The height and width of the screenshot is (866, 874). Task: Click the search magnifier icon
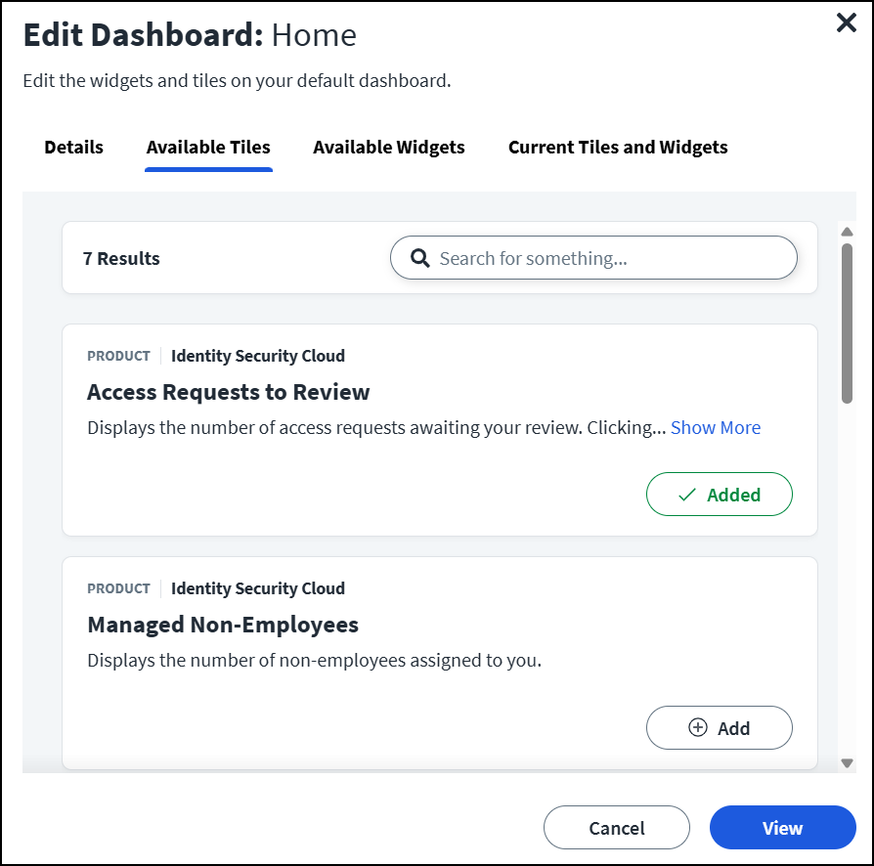point(420,258)
